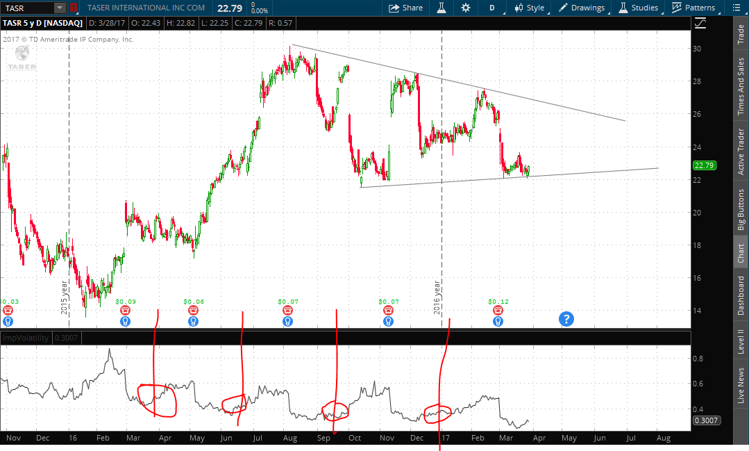Switch to the Dashboard side tab
Screen dimensions: 749x451
741,295
